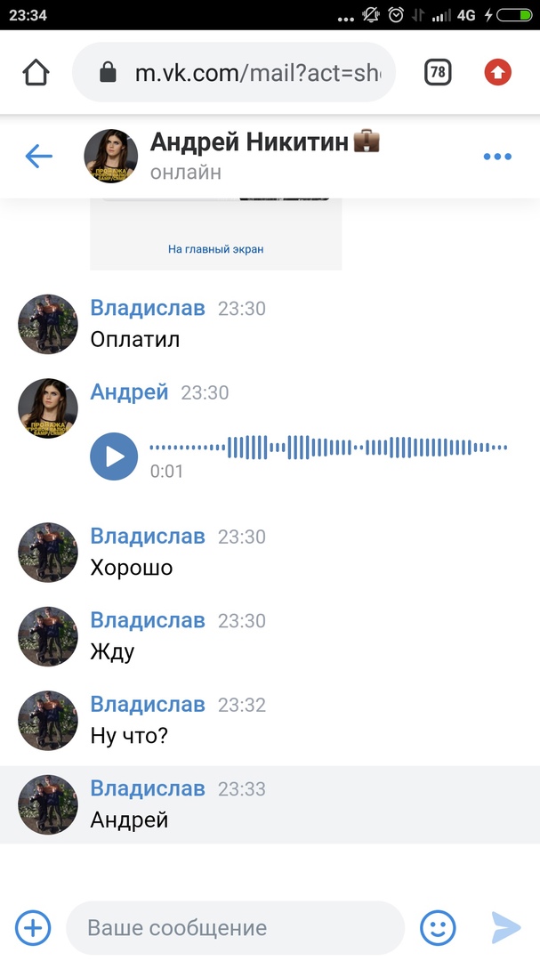Screen dimensions: 540x961
Task: Open the tab switcher showing 78
Action: click(438, 72)
